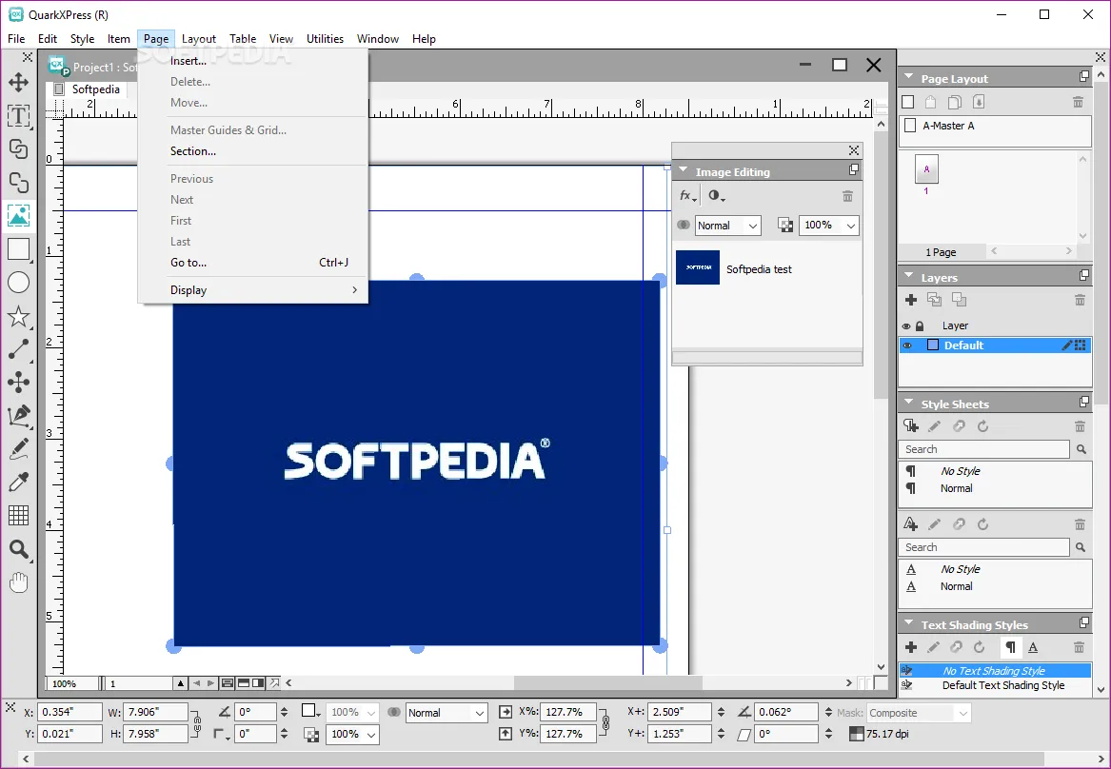Create new character style sheet icon
The width and height of the screenshot is (1111, 769).
click(911, 524)
